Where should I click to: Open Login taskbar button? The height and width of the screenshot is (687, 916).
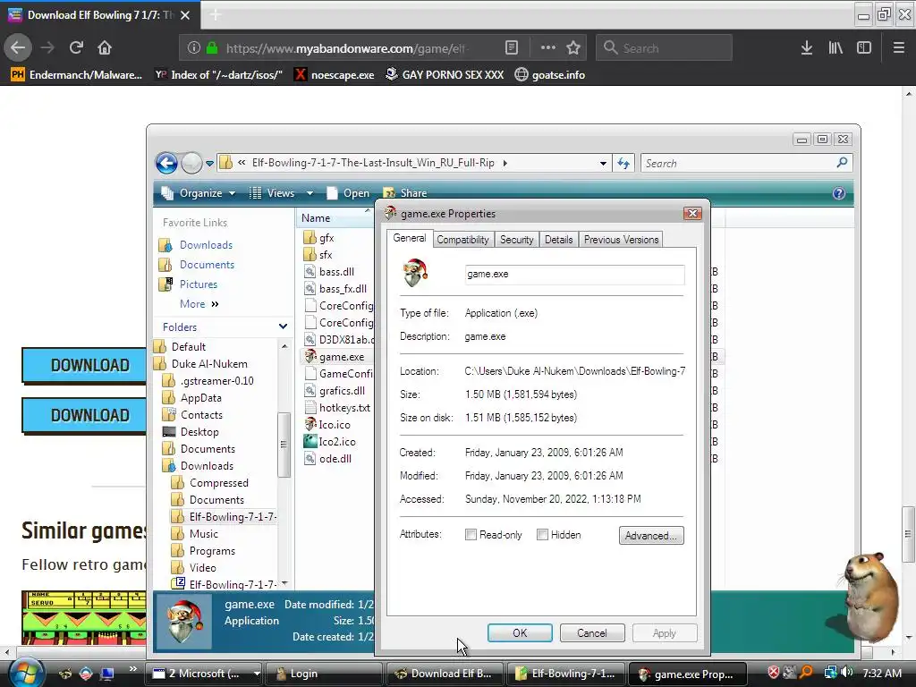coord(324,674)
